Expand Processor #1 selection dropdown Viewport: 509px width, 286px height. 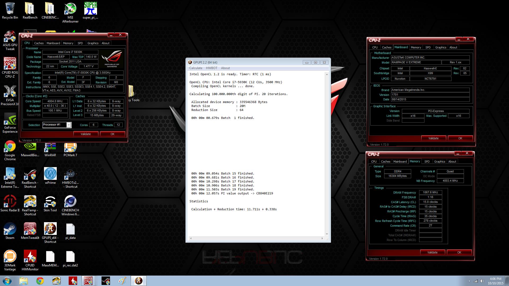69,125
